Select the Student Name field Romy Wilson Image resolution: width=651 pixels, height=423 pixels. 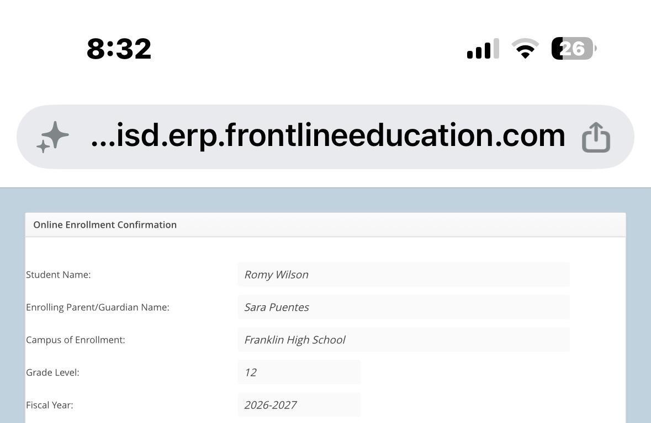[404, 274]
